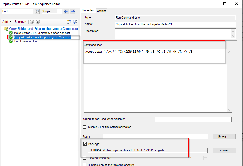Click the Start in input field

(x=155, y=137)
